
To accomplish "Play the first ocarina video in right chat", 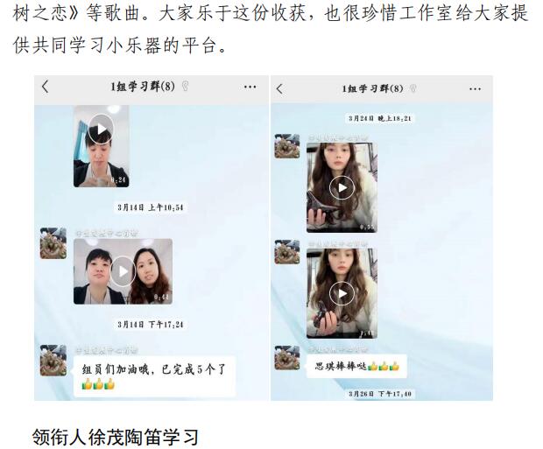I will click(342, 187).
